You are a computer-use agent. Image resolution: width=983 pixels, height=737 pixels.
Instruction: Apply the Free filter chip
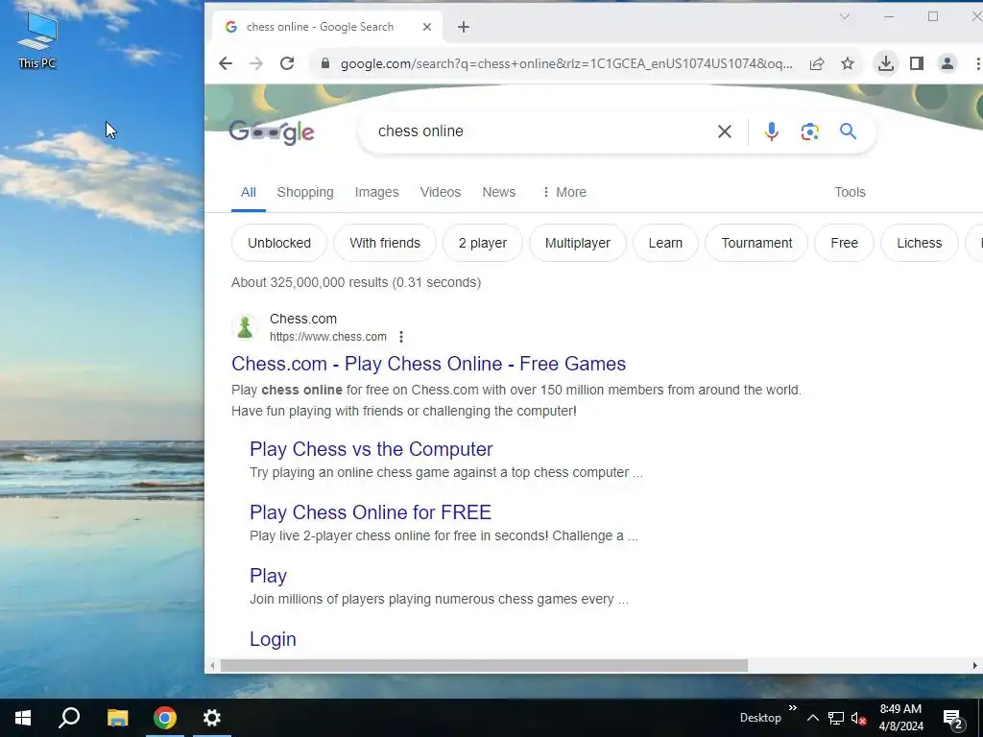pos(844,243)
